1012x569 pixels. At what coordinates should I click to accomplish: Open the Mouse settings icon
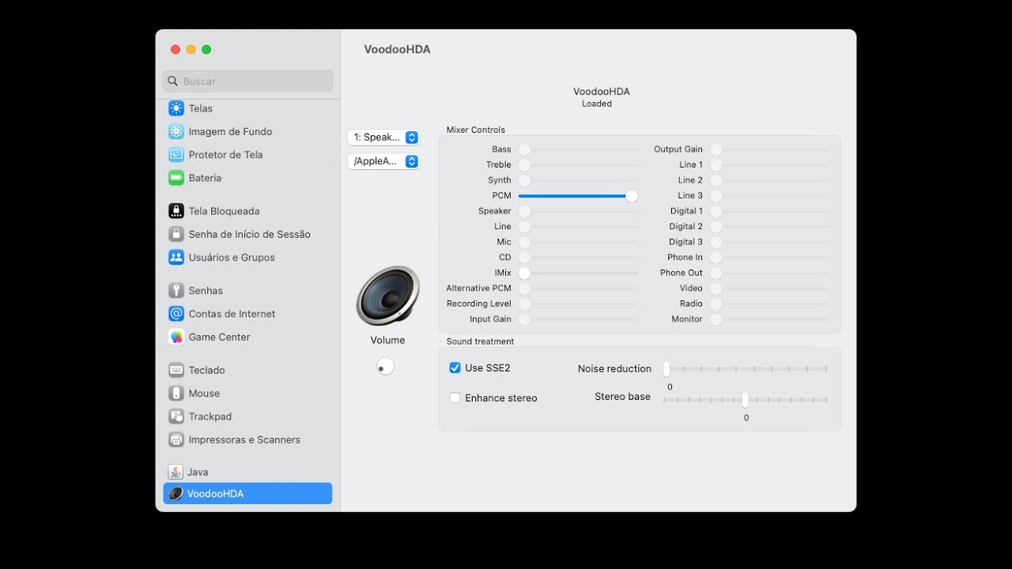click(x=176, y=393)
